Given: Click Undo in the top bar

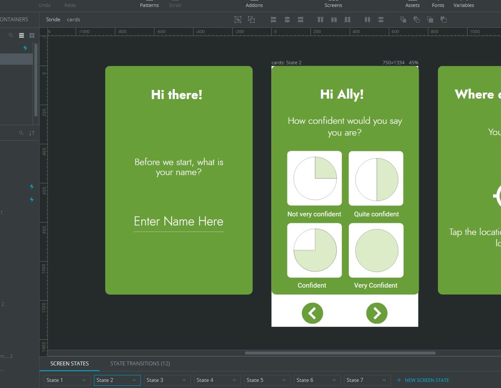Looking at the screenshot, I should 44,5.
